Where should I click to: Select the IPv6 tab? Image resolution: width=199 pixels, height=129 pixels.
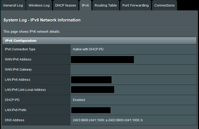point(85,5)
